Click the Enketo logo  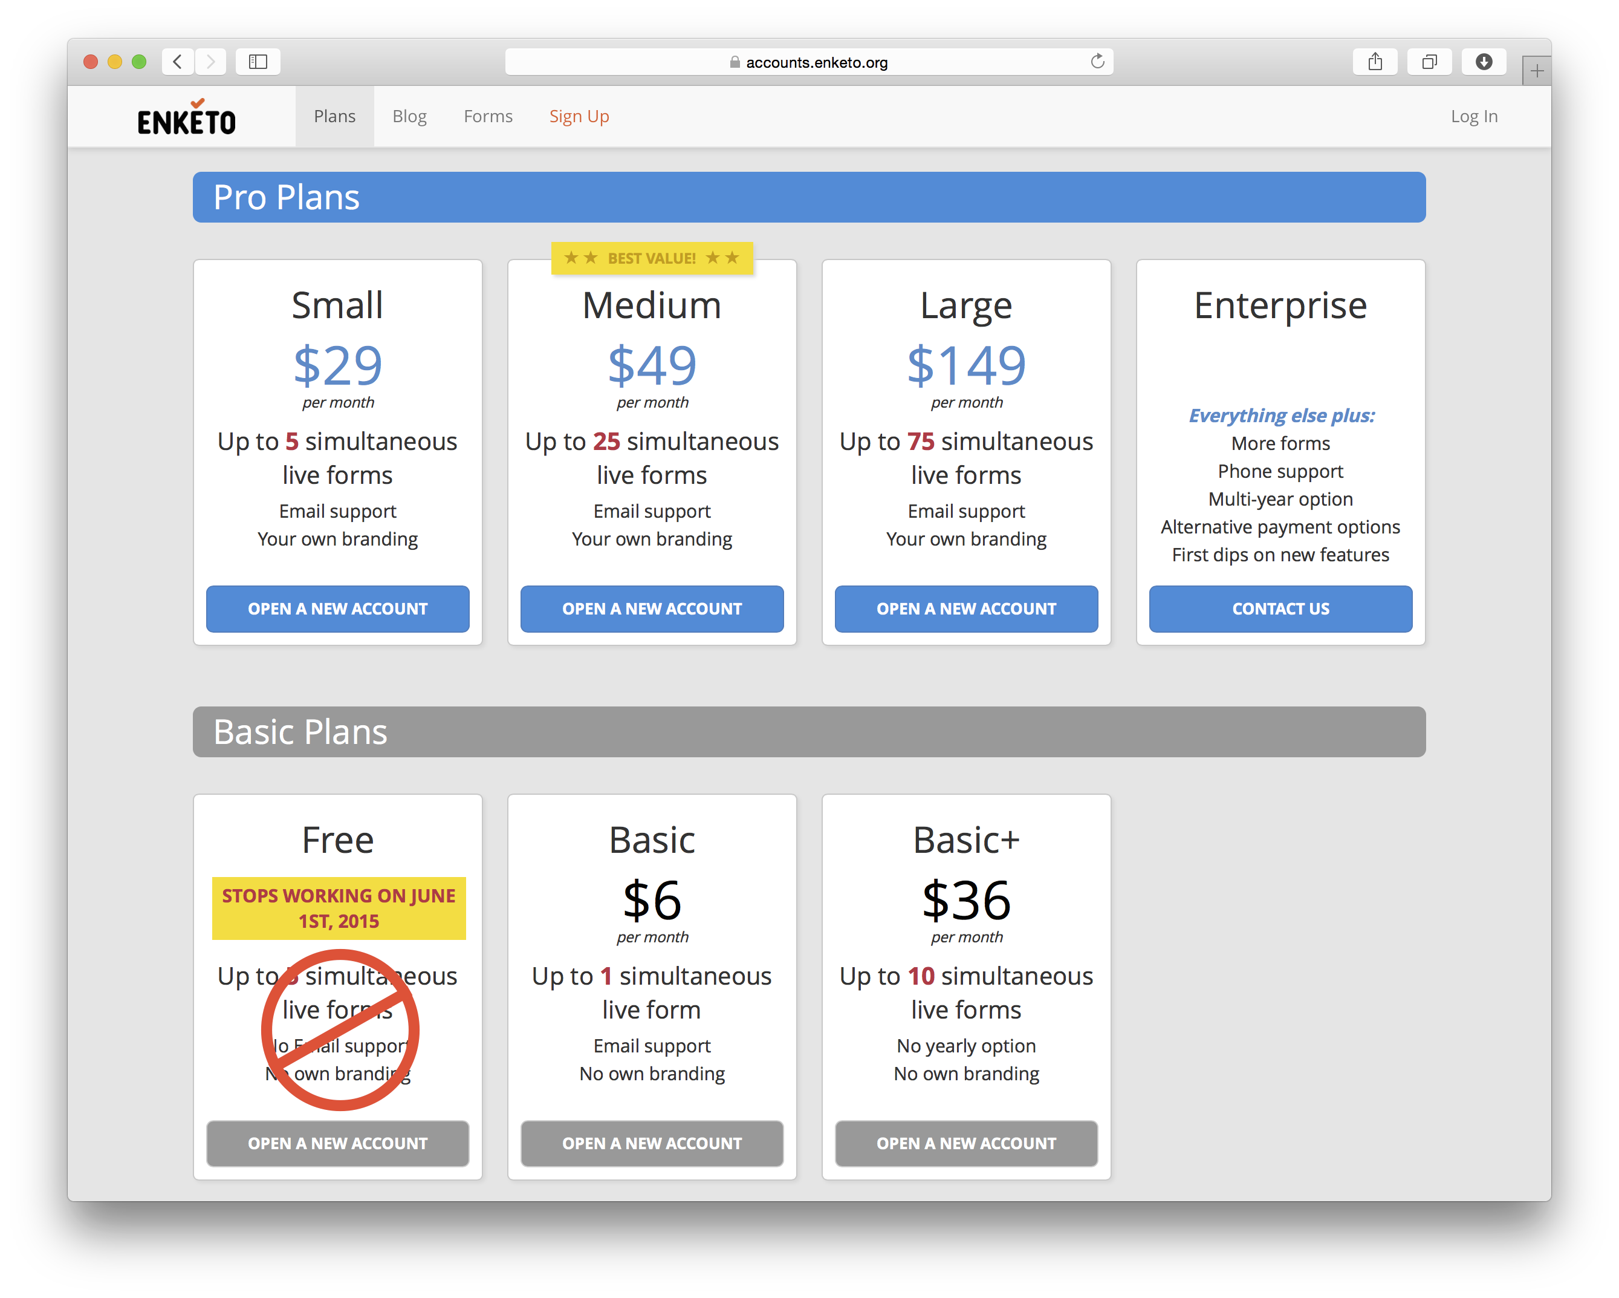tap(186, 118)
